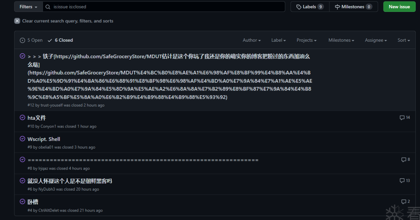420x220 pixels.
Task: Click closed status icon for hta文件 issue
Action: [x=22, y=117]
